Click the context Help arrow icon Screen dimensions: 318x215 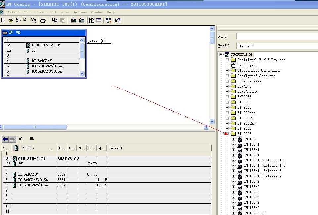pyautogui.click(x=117, y=20)
